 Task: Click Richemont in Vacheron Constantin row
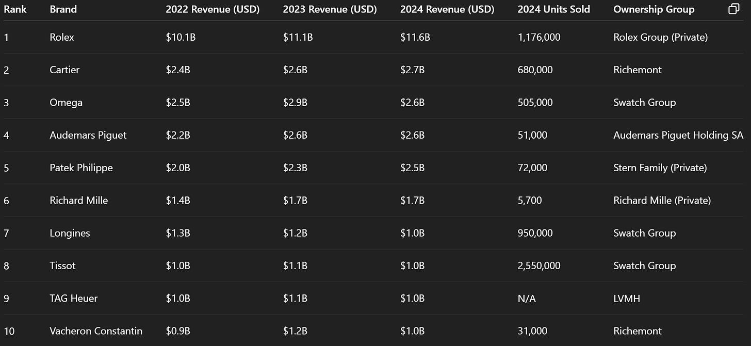pyautogui.click(x=638, y=331)
